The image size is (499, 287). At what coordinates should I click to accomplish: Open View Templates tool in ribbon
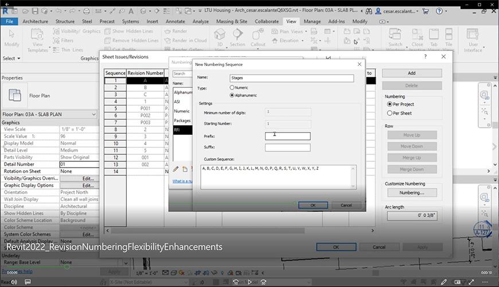(37, 40)
